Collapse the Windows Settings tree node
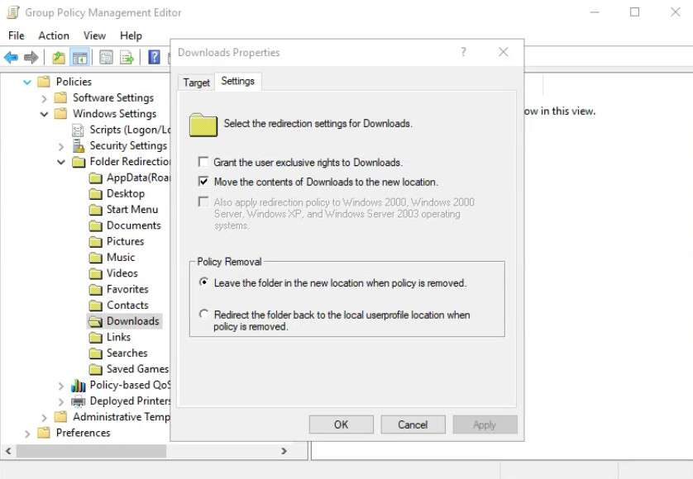This screenshot has height=479, width=693. (x=43, y=113)
